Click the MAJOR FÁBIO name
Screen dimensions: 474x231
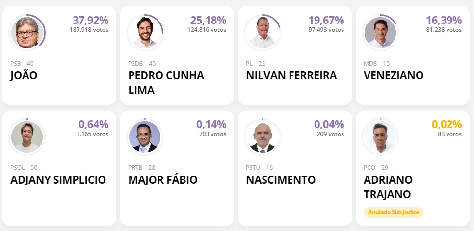tap(162, 180)
